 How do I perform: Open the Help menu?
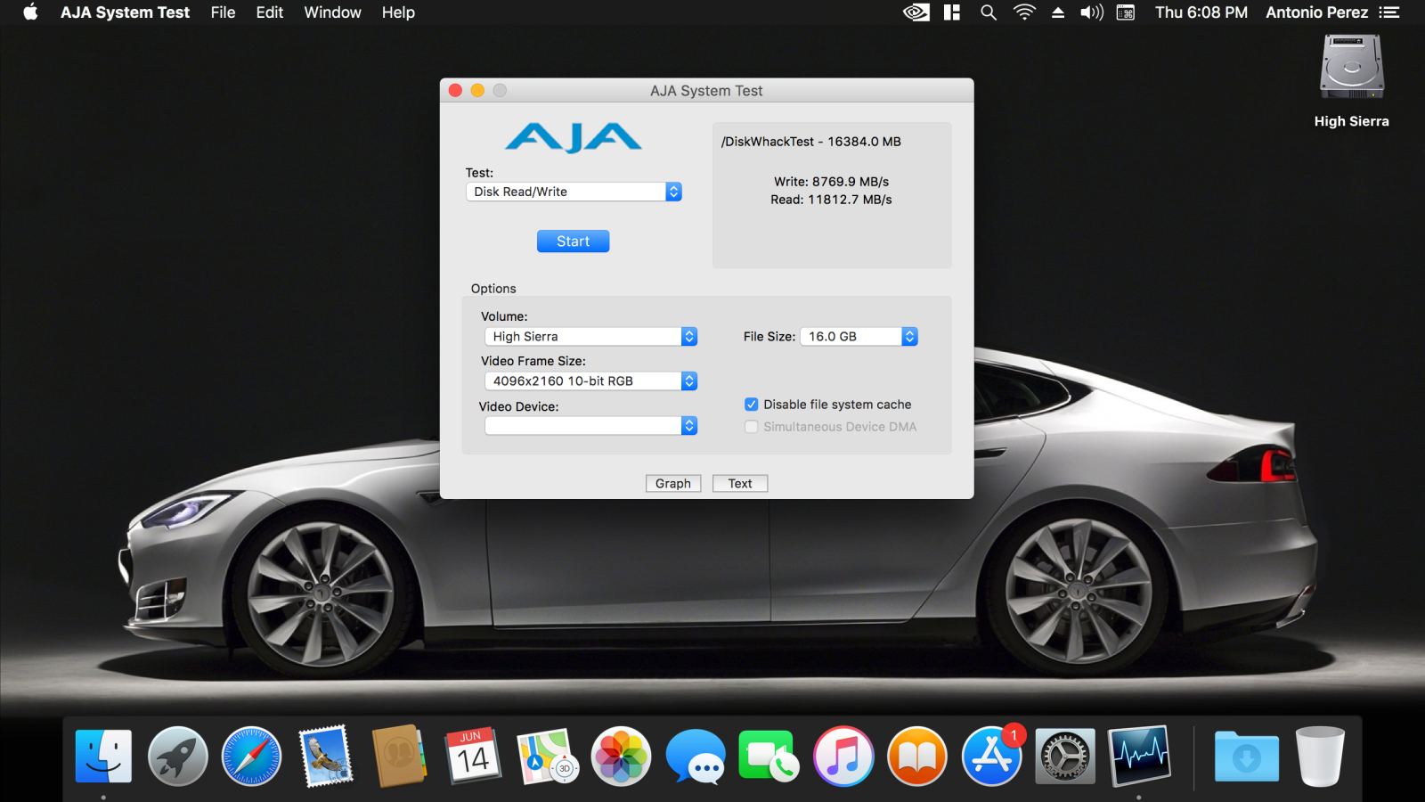pos(398,12)
